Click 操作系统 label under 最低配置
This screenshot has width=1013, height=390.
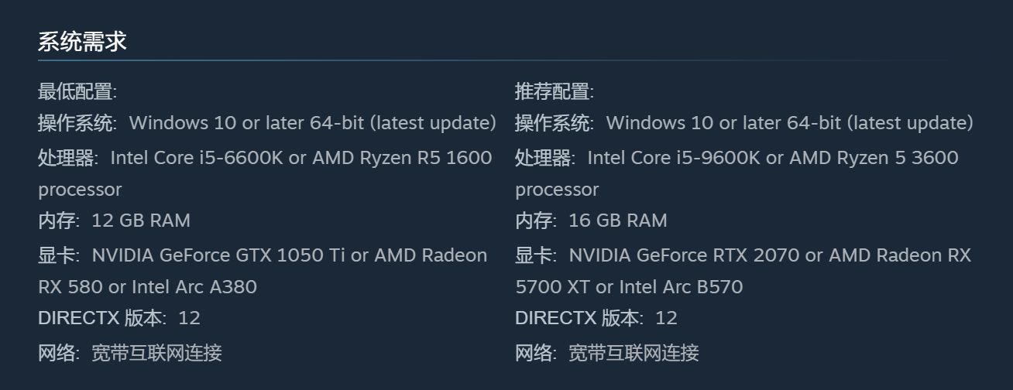click(x=76, y=123)
